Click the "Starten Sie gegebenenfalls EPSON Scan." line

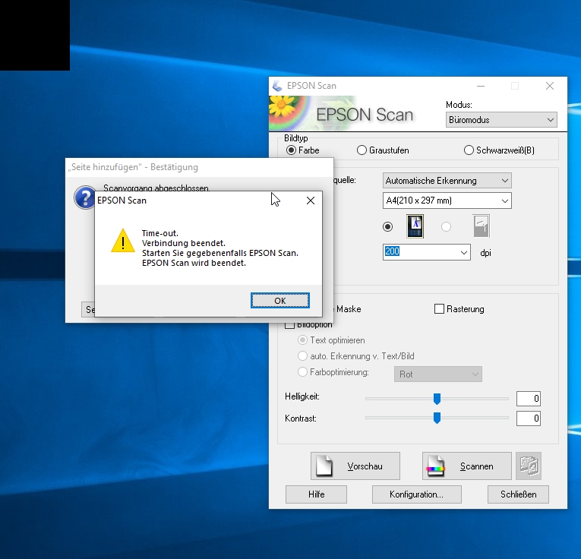(220, 253)
